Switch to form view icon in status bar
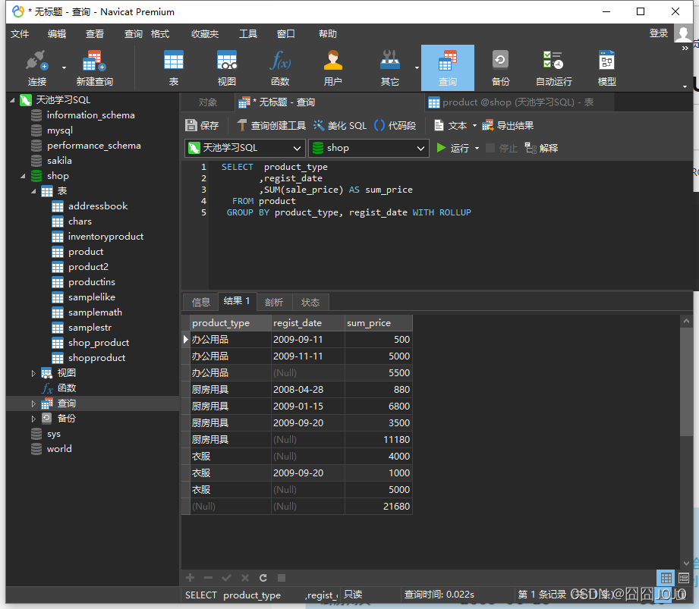 click(683, 578)
